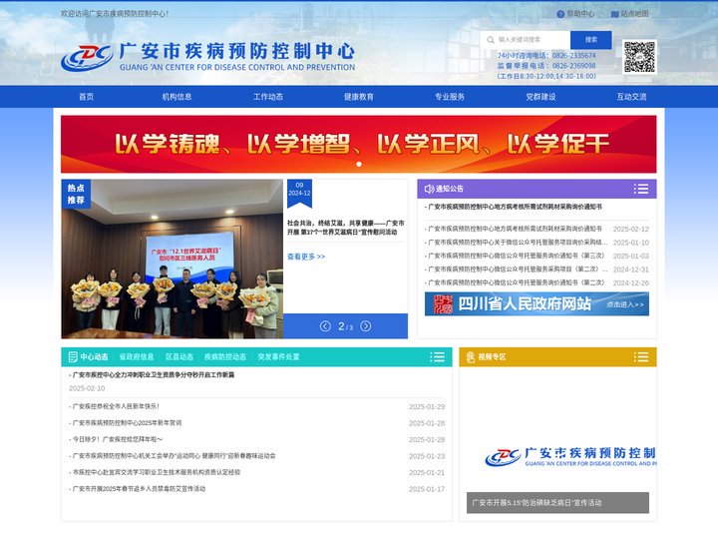This screenshot has width=718, height=539.
Task: Click the CDC logo in header
Action: 87,58
